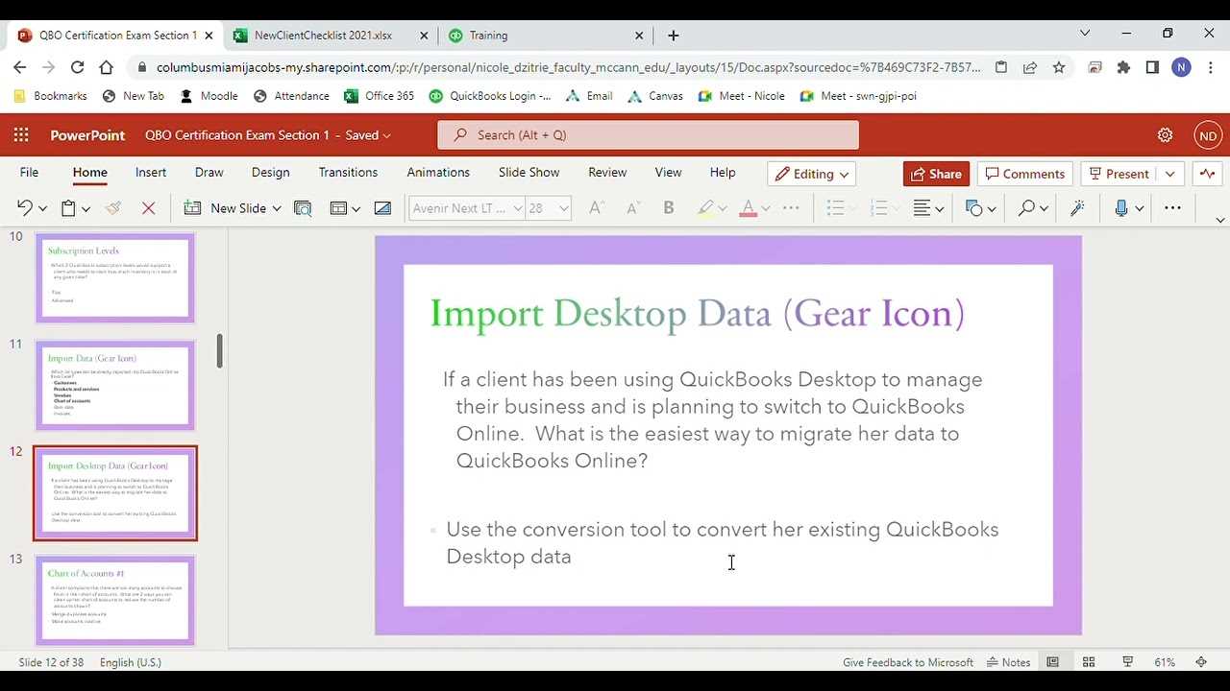1230x691 pixels.
Task: Switch to the Insert tab
Action: click(151, 173)
